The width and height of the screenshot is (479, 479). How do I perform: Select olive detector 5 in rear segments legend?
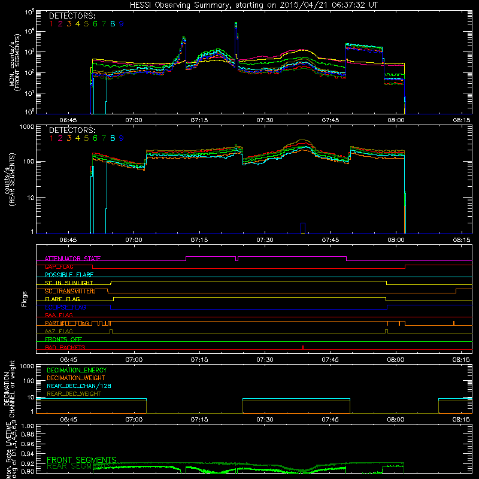pos(86,138)
